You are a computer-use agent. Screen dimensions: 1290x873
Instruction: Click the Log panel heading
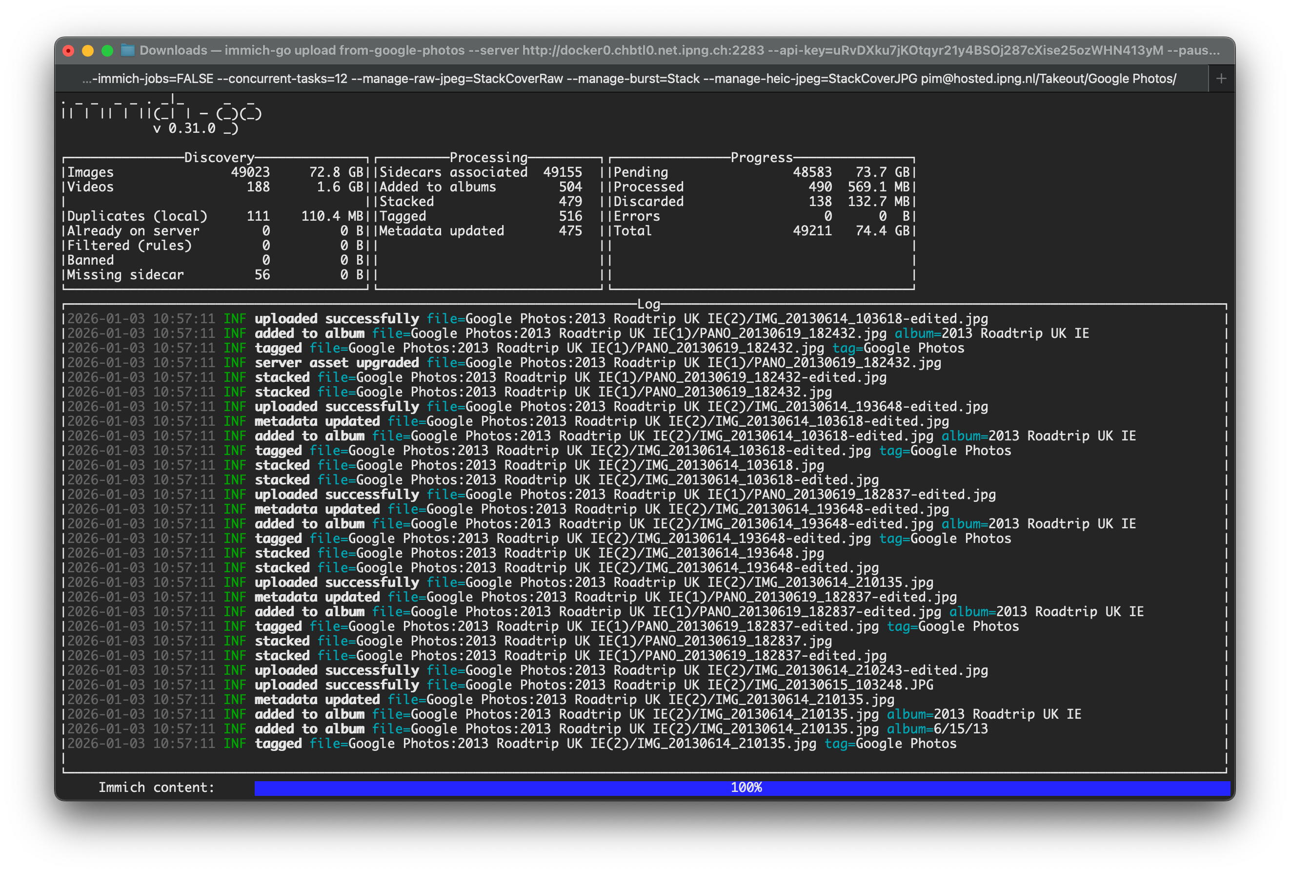[x=648, y=304]
